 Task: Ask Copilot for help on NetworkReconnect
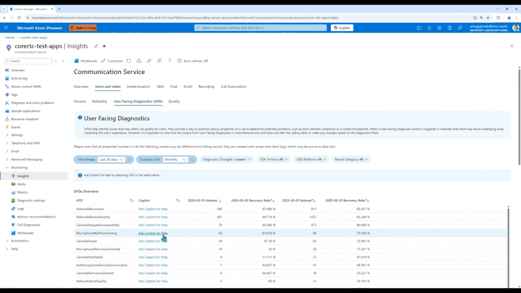pos(153,209)
